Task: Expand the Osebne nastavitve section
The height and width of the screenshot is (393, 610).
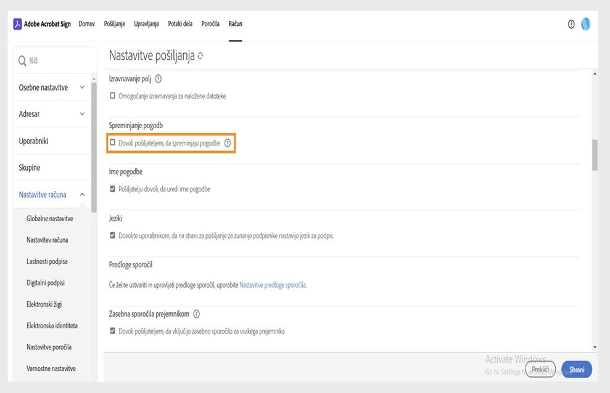Action: tap(82, 87)
